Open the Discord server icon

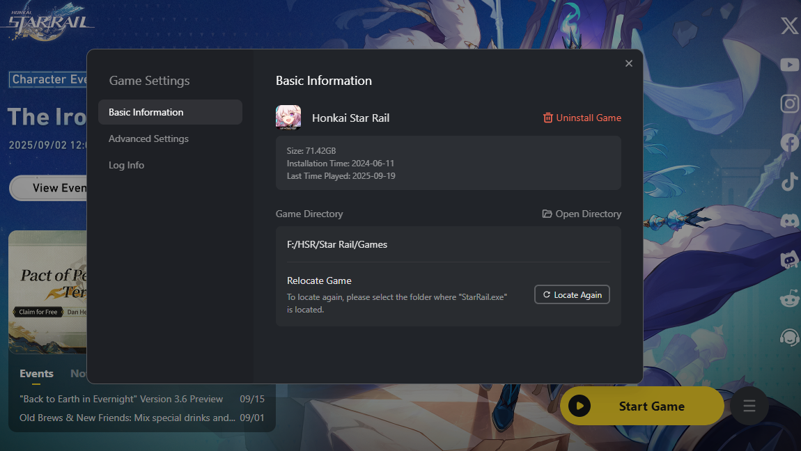[x=789, y=221]
